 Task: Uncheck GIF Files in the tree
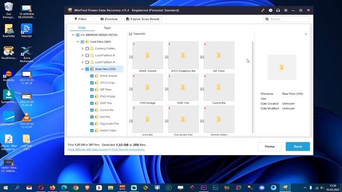(x=92, y=90)
